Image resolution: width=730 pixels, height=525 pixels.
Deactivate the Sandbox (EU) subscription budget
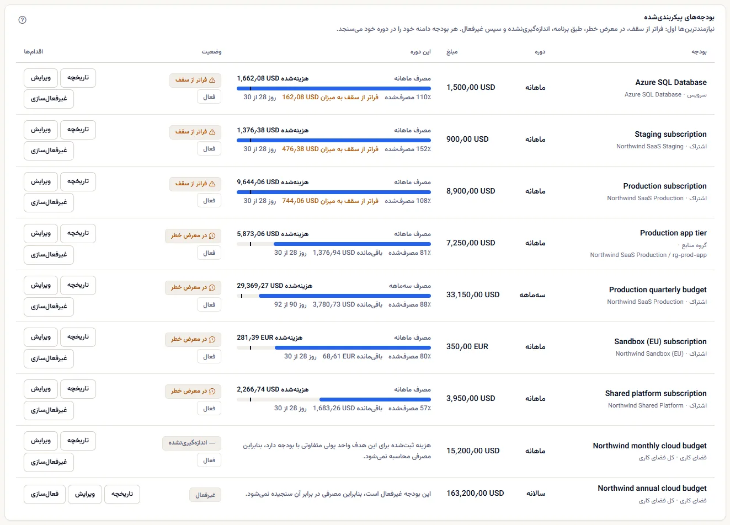coord(49,358)
